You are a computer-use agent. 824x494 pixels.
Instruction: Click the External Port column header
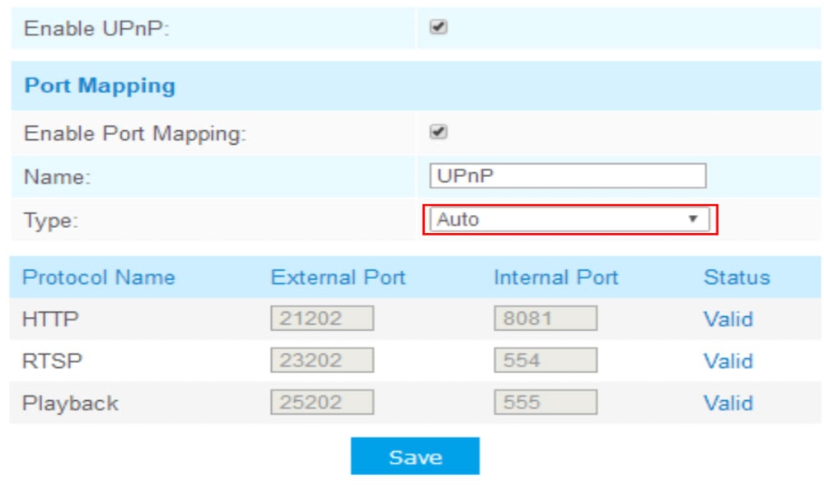coord(338,277)
